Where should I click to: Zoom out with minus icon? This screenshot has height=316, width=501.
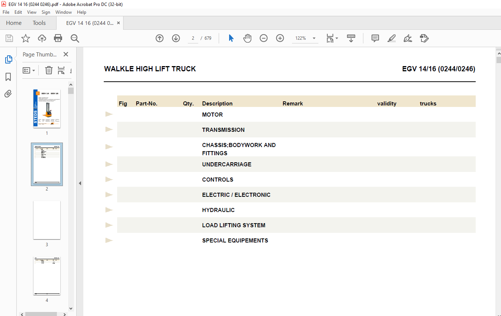tap(264, 38)
